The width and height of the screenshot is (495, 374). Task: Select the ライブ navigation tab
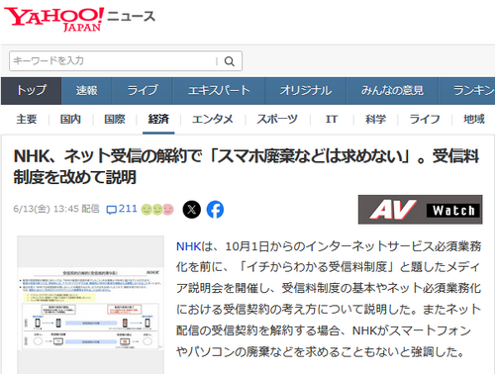pos(143,91)
